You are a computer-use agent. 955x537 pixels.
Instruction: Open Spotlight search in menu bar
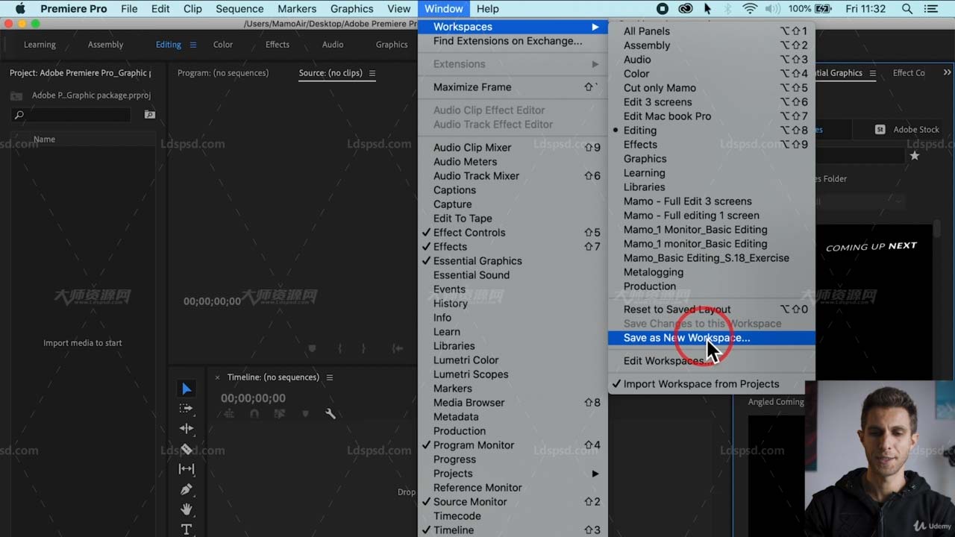(x=907, y=9)
